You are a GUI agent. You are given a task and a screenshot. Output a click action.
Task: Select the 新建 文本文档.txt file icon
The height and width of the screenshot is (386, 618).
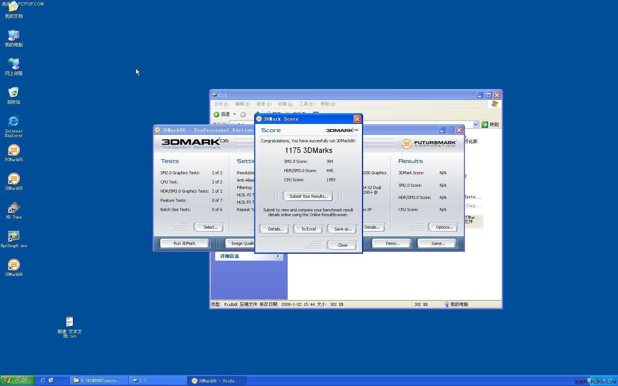point(70,322)
